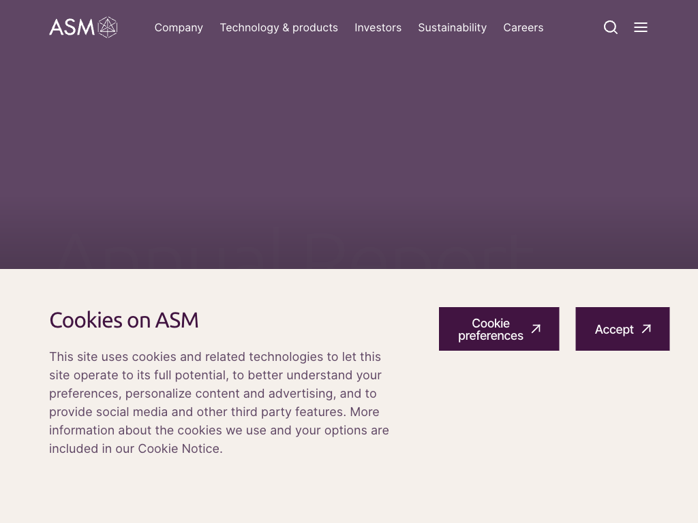The width and height of the screenshot is (698, 523).
Task: Open the hamburger menu icon
Action: pyautogui.click(x=641, y=27)
